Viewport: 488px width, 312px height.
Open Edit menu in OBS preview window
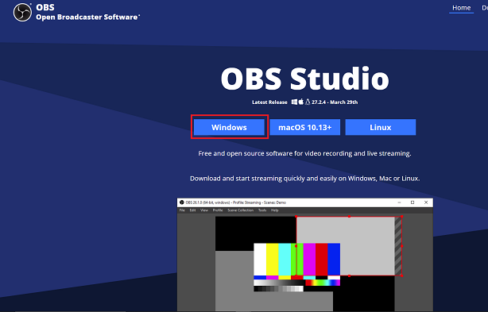[x=192, y=210]
